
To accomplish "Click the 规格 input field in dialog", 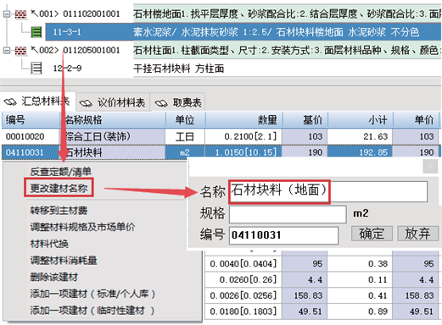I will click(288, 214).
